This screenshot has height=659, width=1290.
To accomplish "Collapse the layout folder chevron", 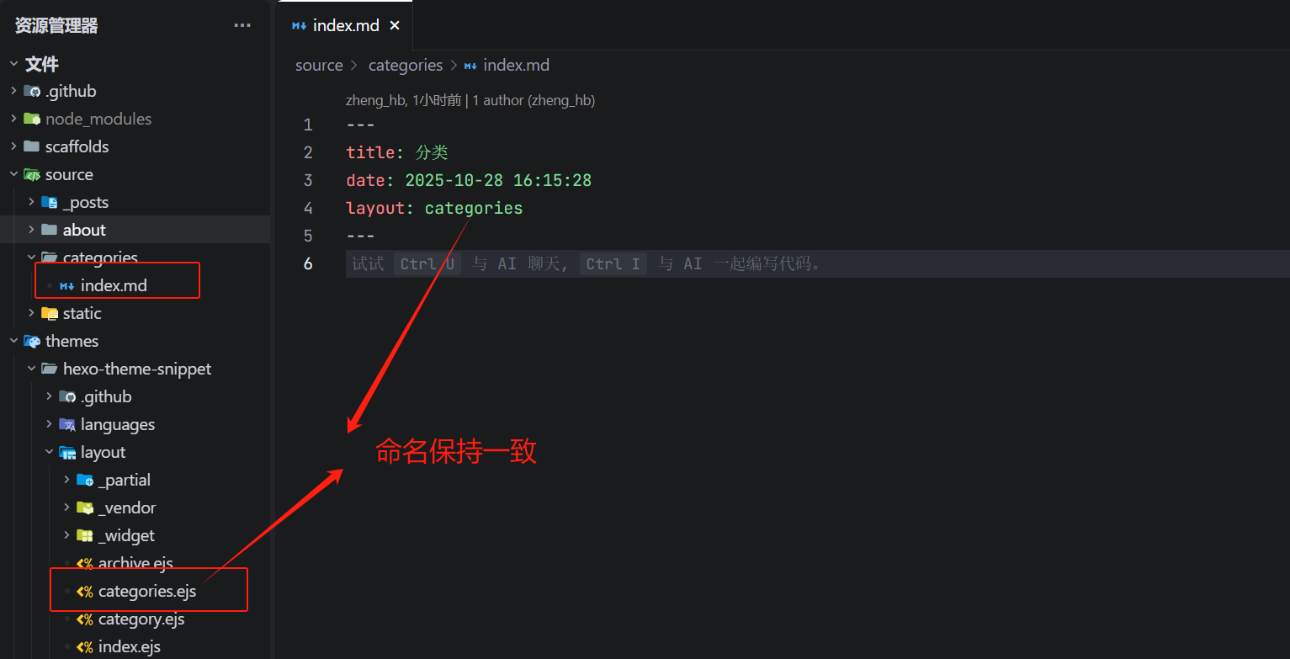I will [49, 452].
